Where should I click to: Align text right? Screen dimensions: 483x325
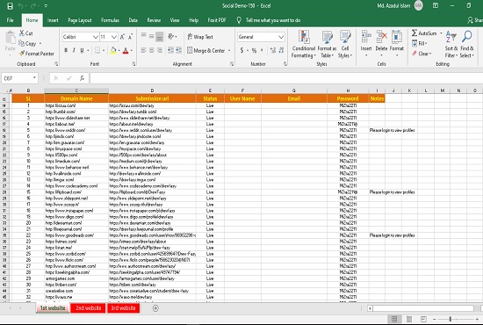(160, 50)
